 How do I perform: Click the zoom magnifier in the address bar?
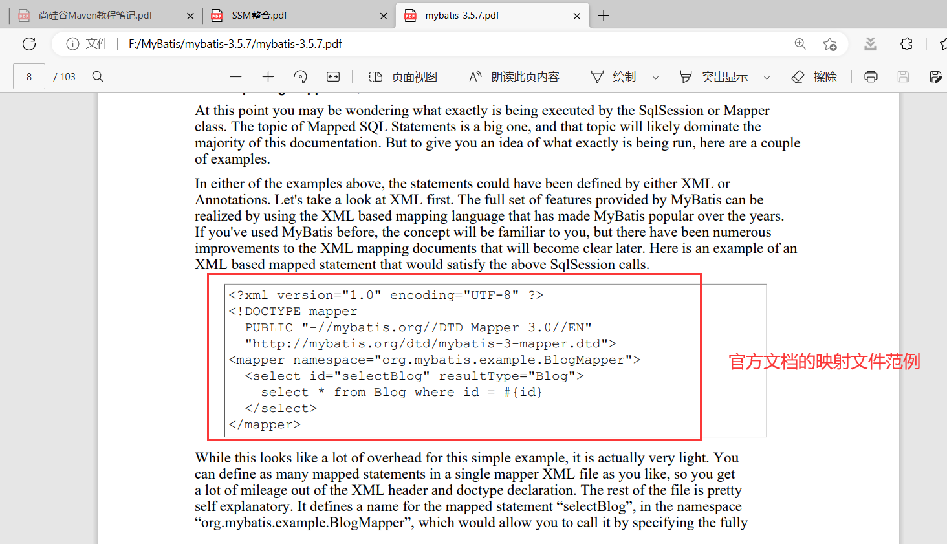(x=800, y=44)
